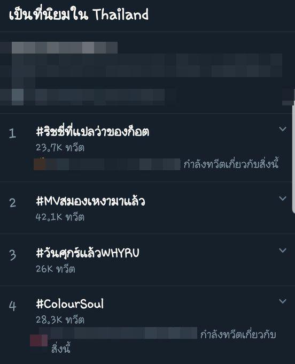The width and height of the screenshot is (295, 364).
Task: Click the 42.1K ทวีต count
Action: pos(60,217)
